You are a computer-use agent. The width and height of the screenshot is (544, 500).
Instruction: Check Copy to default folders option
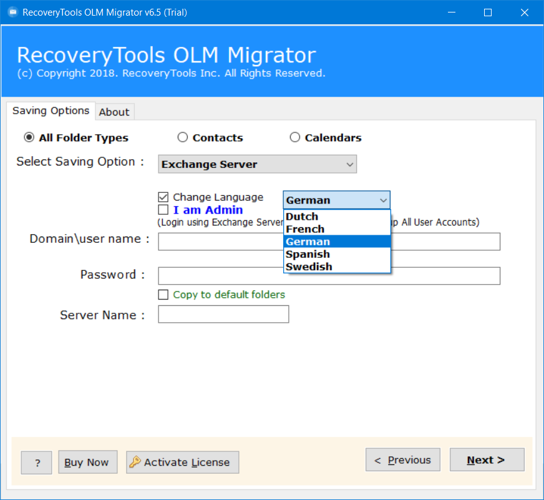[163, 295]
